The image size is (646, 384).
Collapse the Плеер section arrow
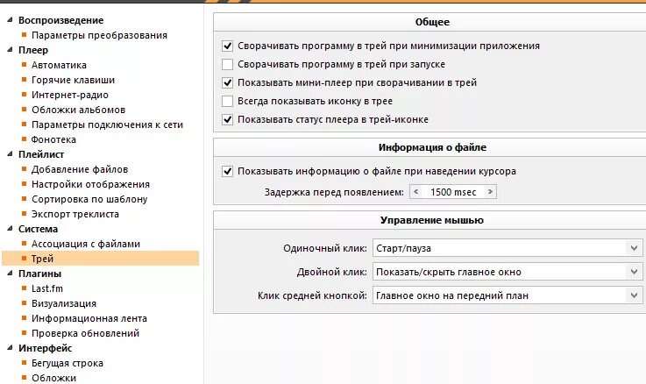coord(10,50)
